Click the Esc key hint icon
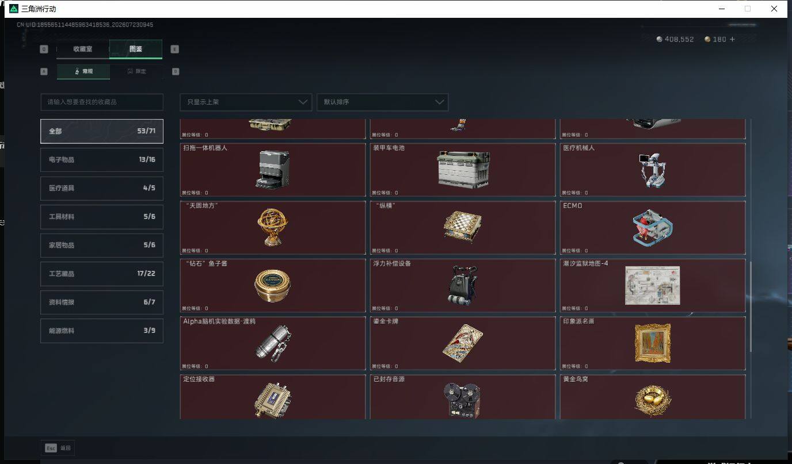The height and width of the screenshot is (464, 792). click(x=51, y=448)
